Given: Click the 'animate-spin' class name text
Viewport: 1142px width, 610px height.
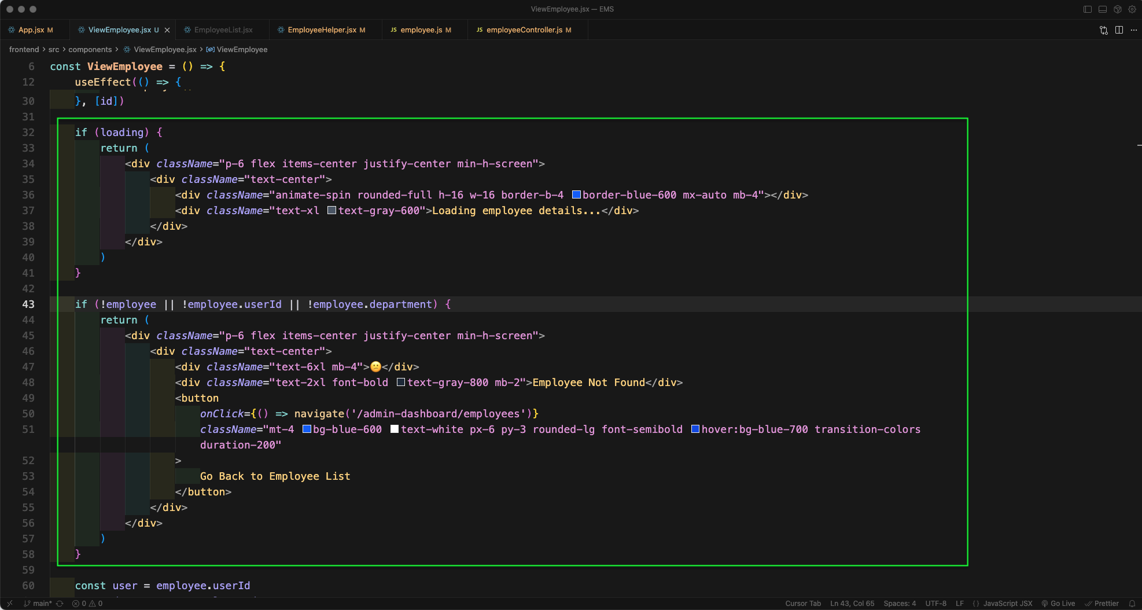Looking at the screenshot, I should click(x=313, y=195).
